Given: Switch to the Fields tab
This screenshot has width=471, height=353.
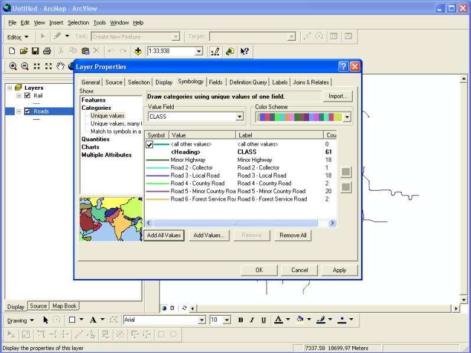Looking at the screenshot, I should (x=216, y=82).
